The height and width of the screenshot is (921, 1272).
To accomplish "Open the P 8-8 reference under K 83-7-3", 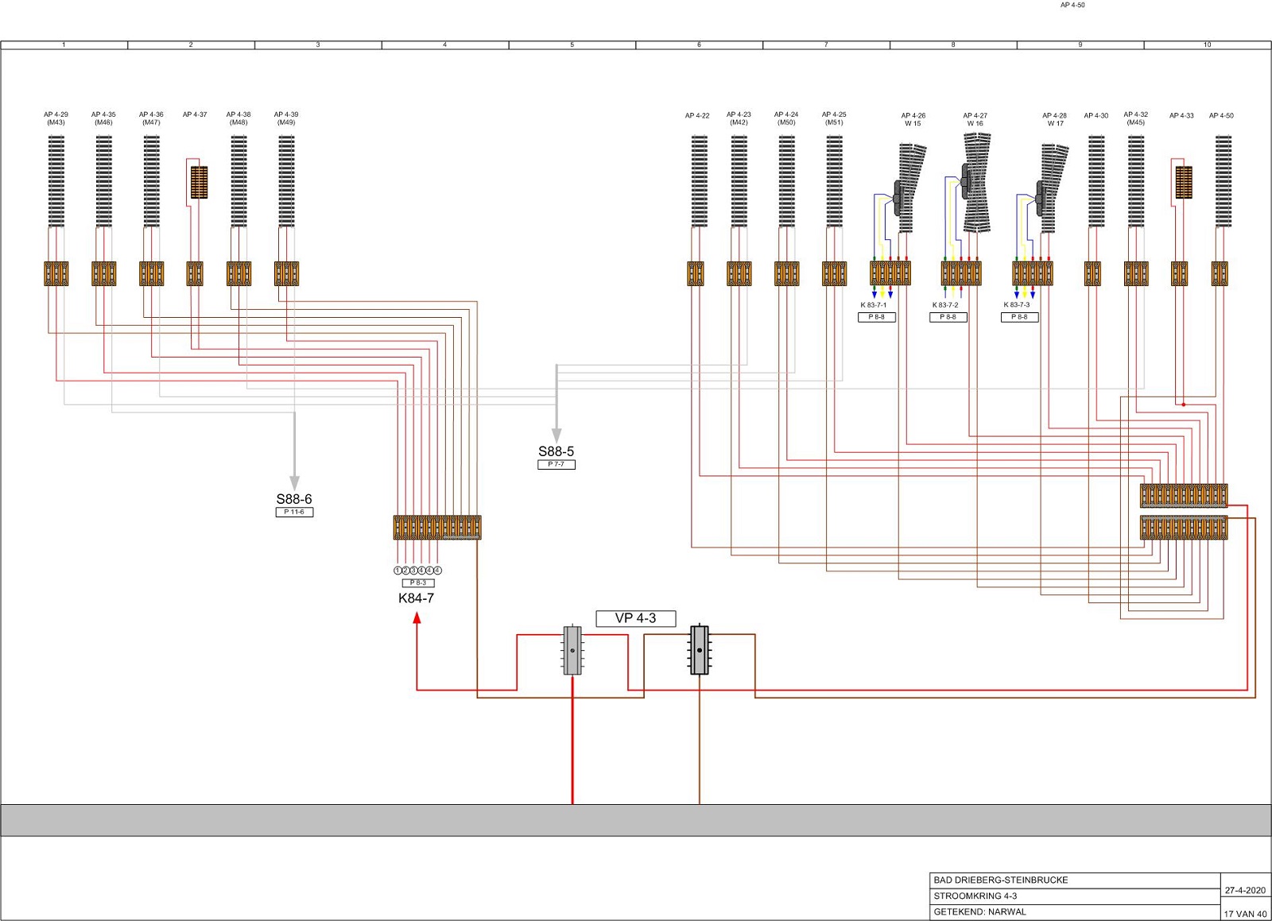I will click(1019, 317).
